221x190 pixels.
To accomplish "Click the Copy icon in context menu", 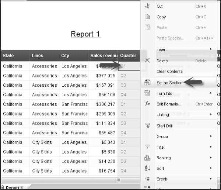I will 147,17.
